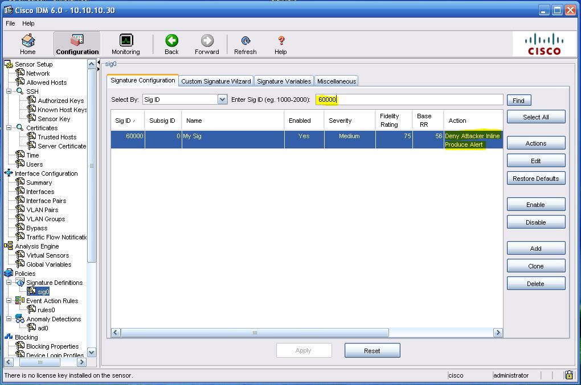Click the Cisco logo
The height and width of the screenshot is (385, 581).
pyautogui.click(x=544, y=44)
